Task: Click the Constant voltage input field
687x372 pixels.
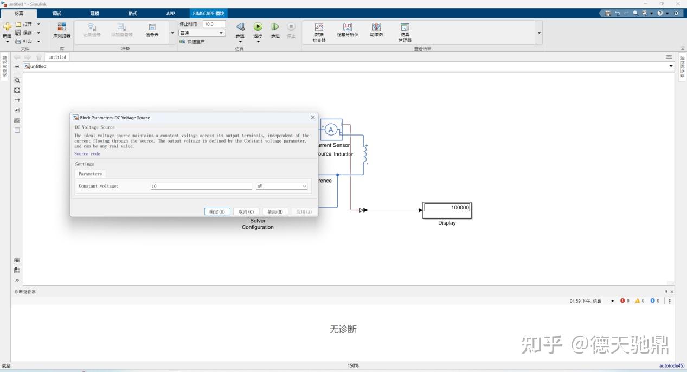Action: 201,186
